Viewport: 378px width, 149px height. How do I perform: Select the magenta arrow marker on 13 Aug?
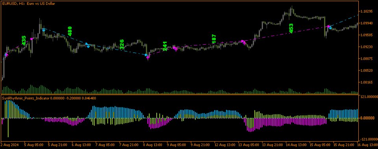244,42
